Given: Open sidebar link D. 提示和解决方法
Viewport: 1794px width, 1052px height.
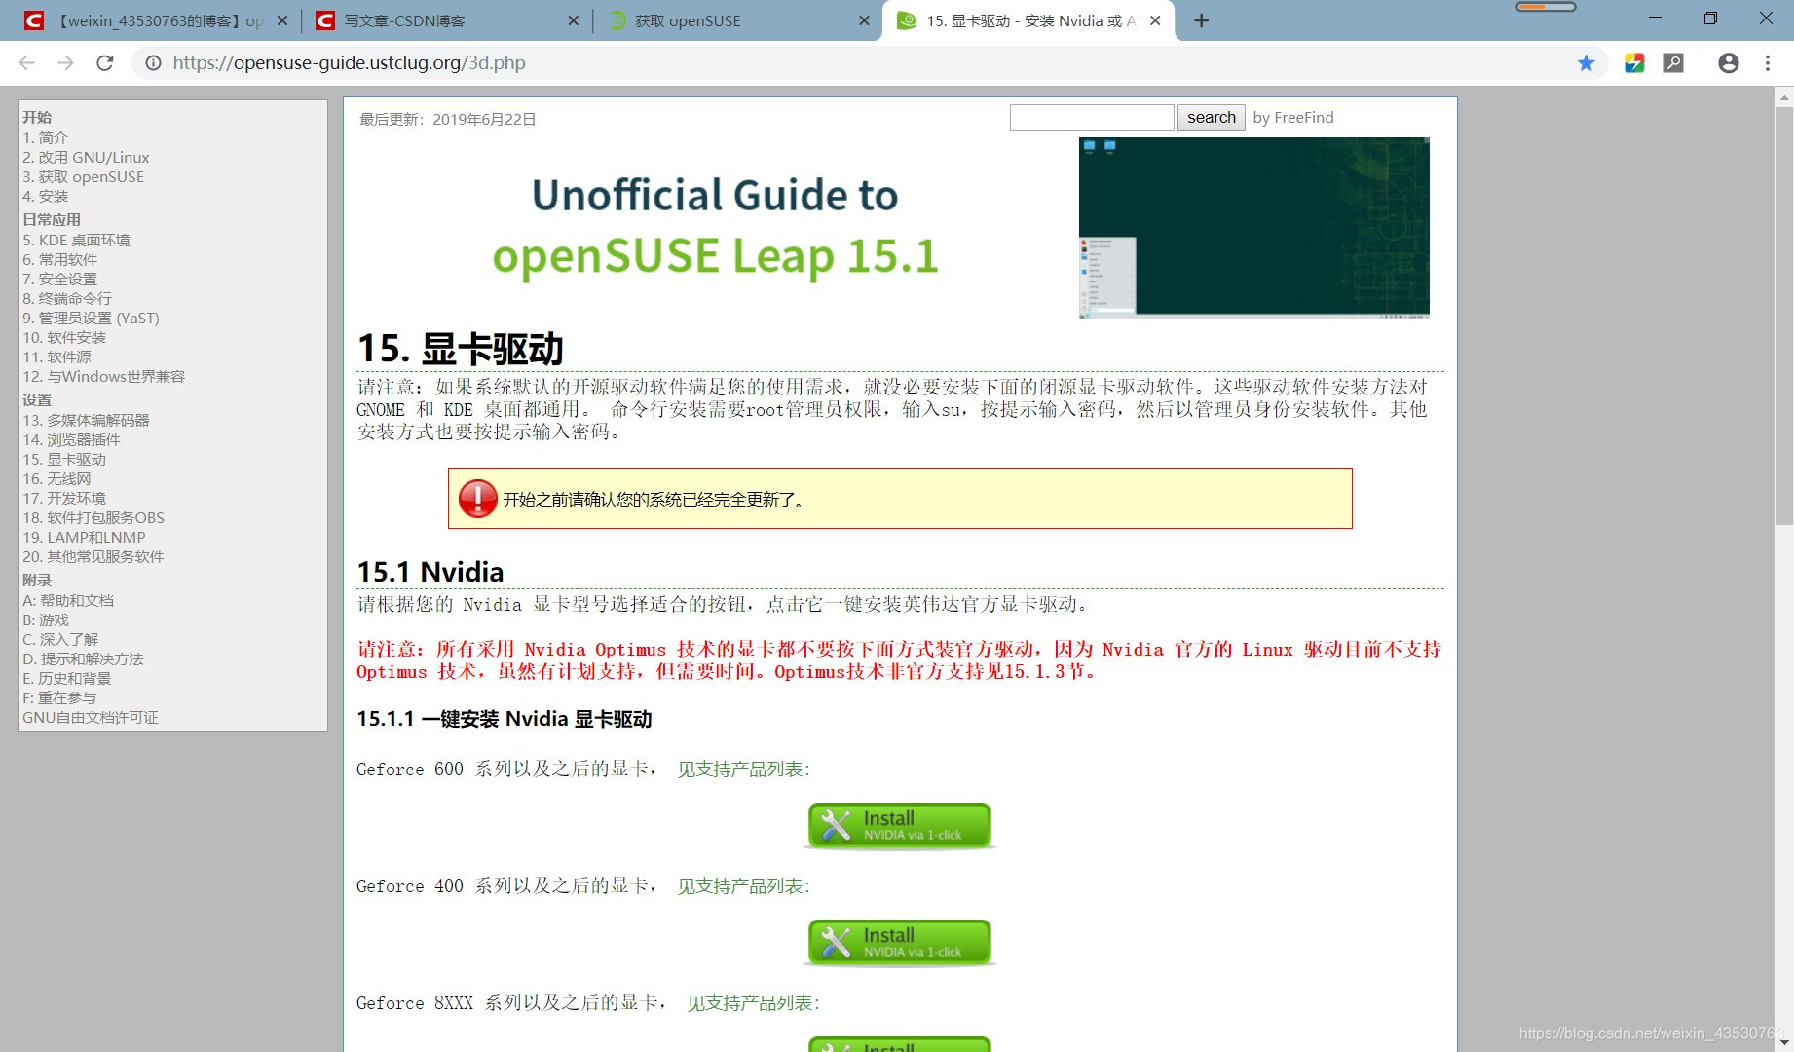Looking at the screenshot, I should click(x=83, y=659).
